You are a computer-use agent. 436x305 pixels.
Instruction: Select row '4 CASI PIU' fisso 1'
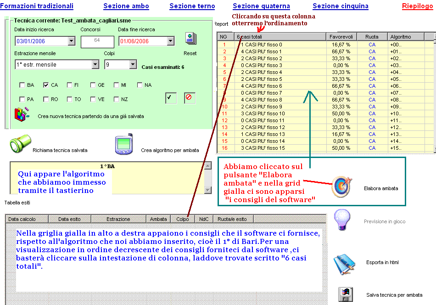(325, 51)
